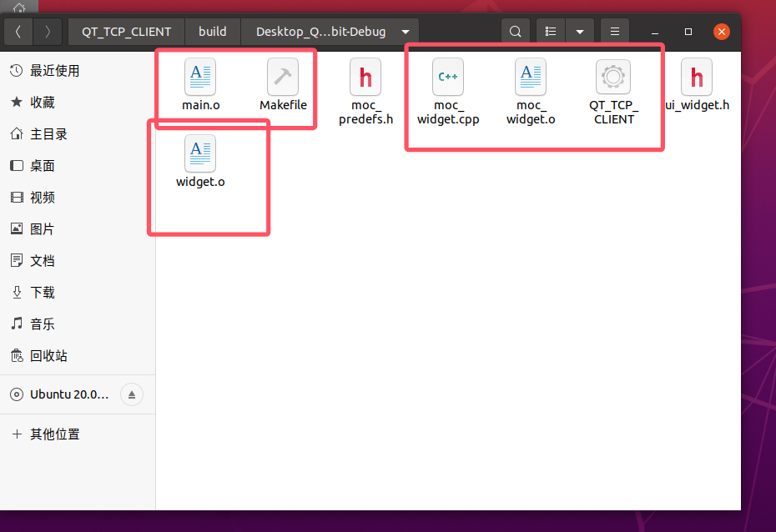Click the home icon in top-left corner

pyautogui.click(x=19, y=7)
